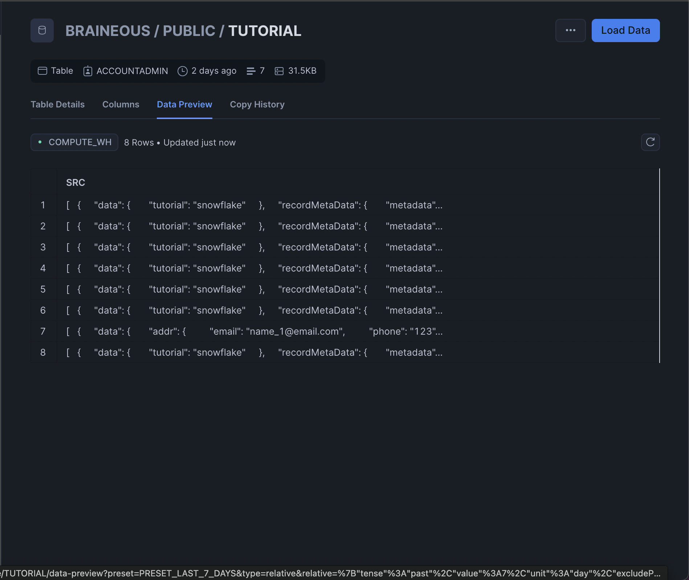Select the Data Preview tab
The image size is (689, 580).
pyautogui.click(x=184, y=105)
